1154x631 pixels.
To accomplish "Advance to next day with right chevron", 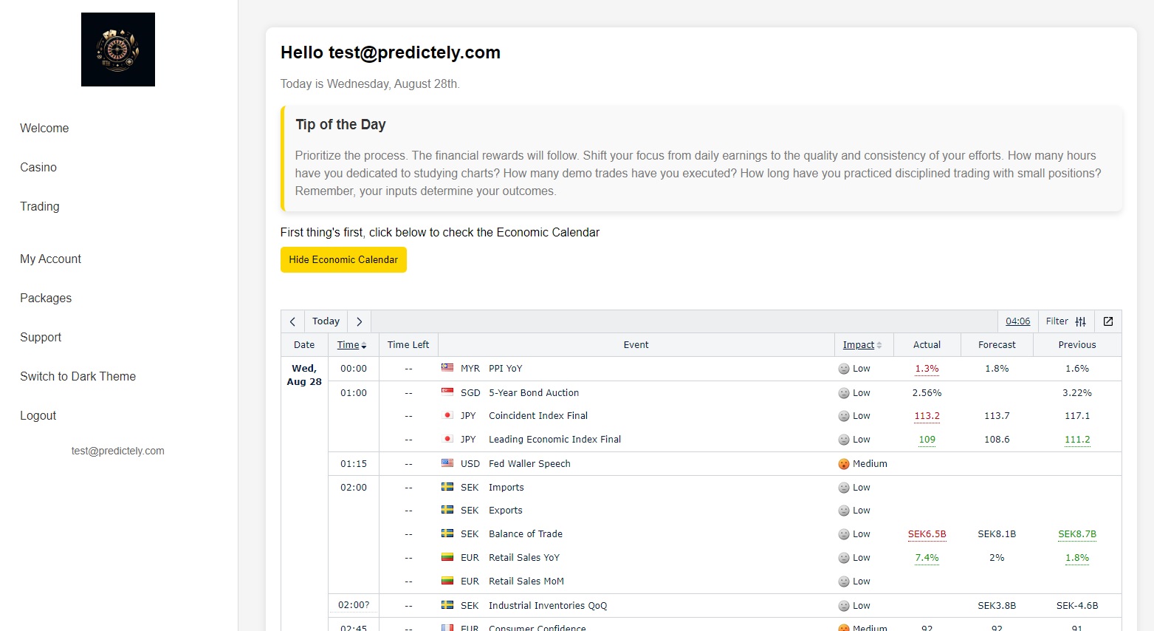I will [x=359, y=321].
